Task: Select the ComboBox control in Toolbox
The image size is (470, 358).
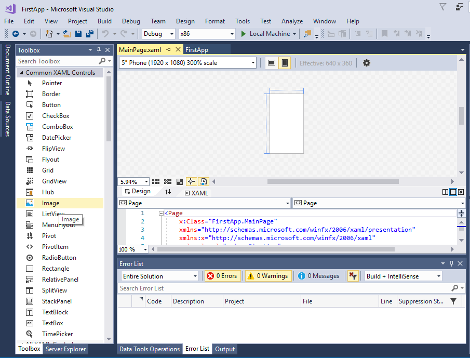Action: click(x=60, y=127)
